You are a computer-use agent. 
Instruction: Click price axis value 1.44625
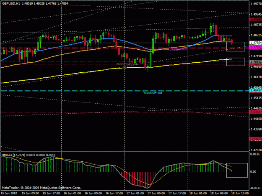pos(256,108)
